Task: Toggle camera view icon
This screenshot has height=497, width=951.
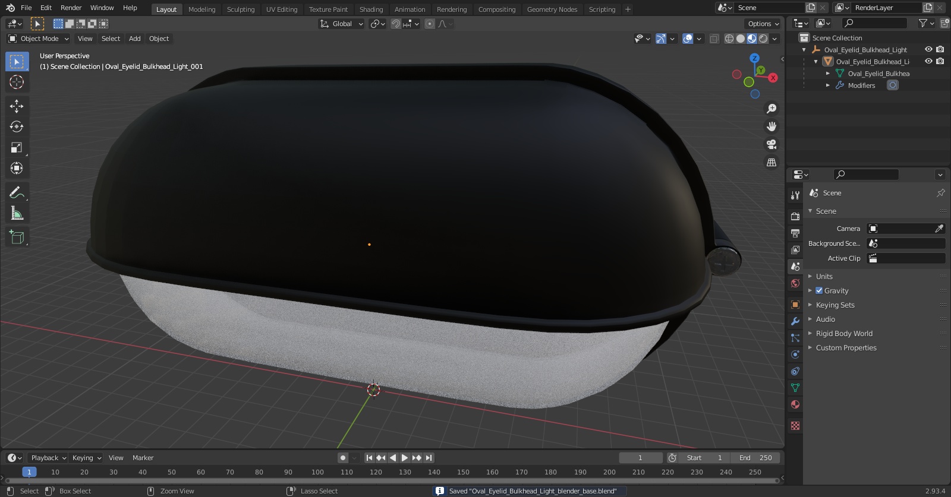Action: (x=771, y=144)
